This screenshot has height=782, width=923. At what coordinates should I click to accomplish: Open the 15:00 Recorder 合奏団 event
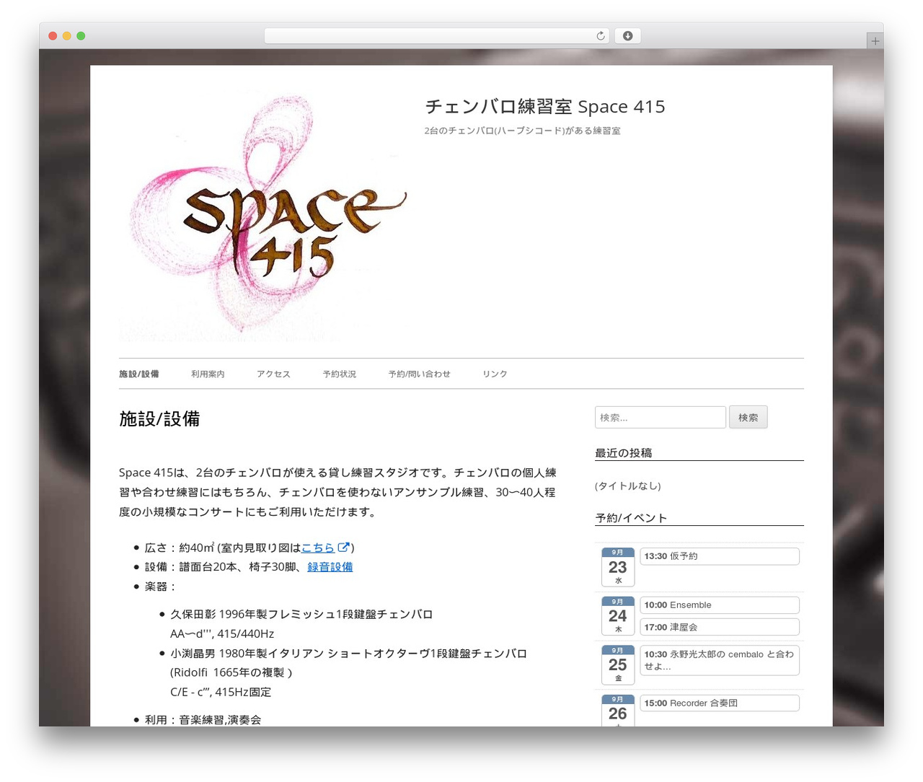pos(720,703)
